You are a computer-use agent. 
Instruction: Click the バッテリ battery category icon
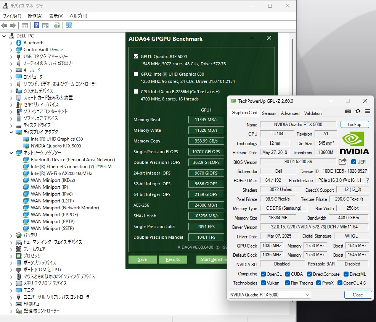18,235
